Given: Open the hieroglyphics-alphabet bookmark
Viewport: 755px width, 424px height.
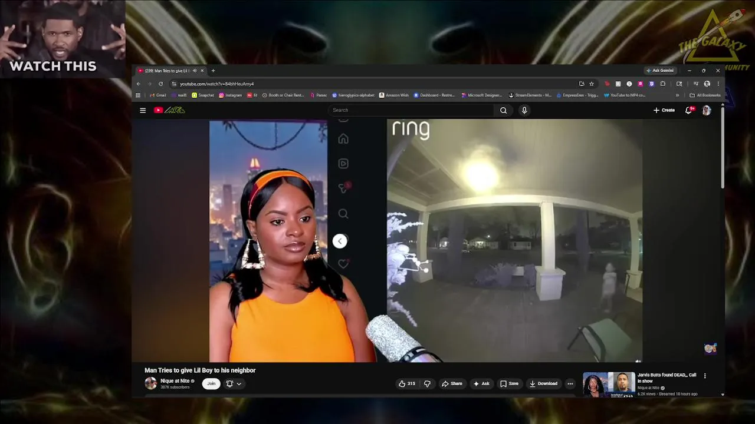Looking at the screenshot, I should tap(353, 95).
